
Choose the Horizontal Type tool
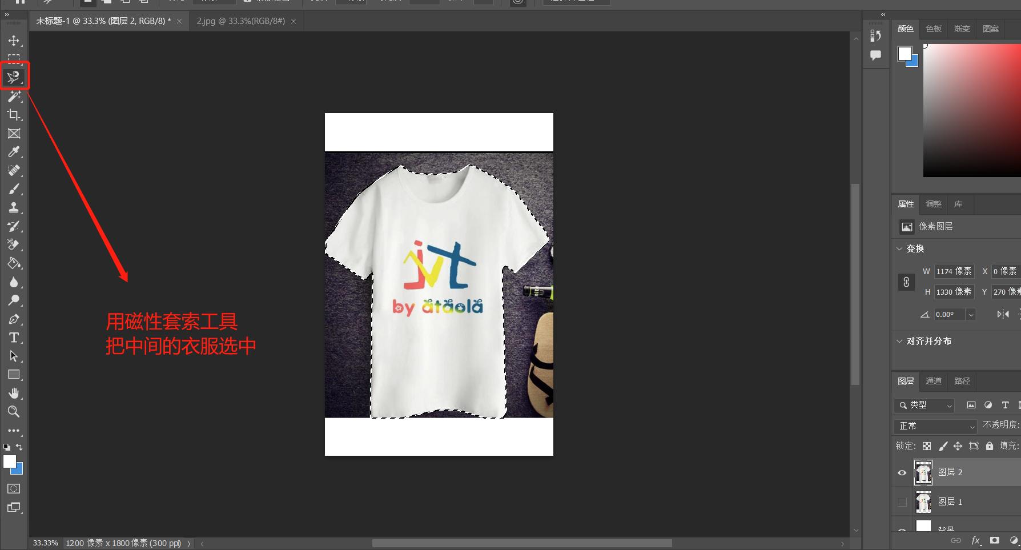point(14,338)
